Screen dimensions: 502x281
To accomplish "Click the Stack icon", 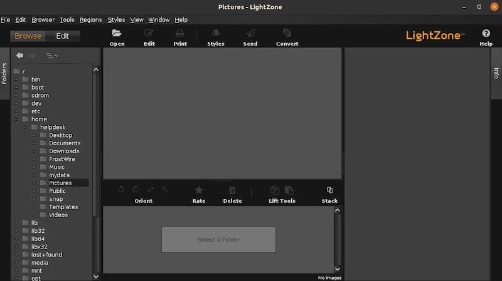I will click(x=330, y=190).
